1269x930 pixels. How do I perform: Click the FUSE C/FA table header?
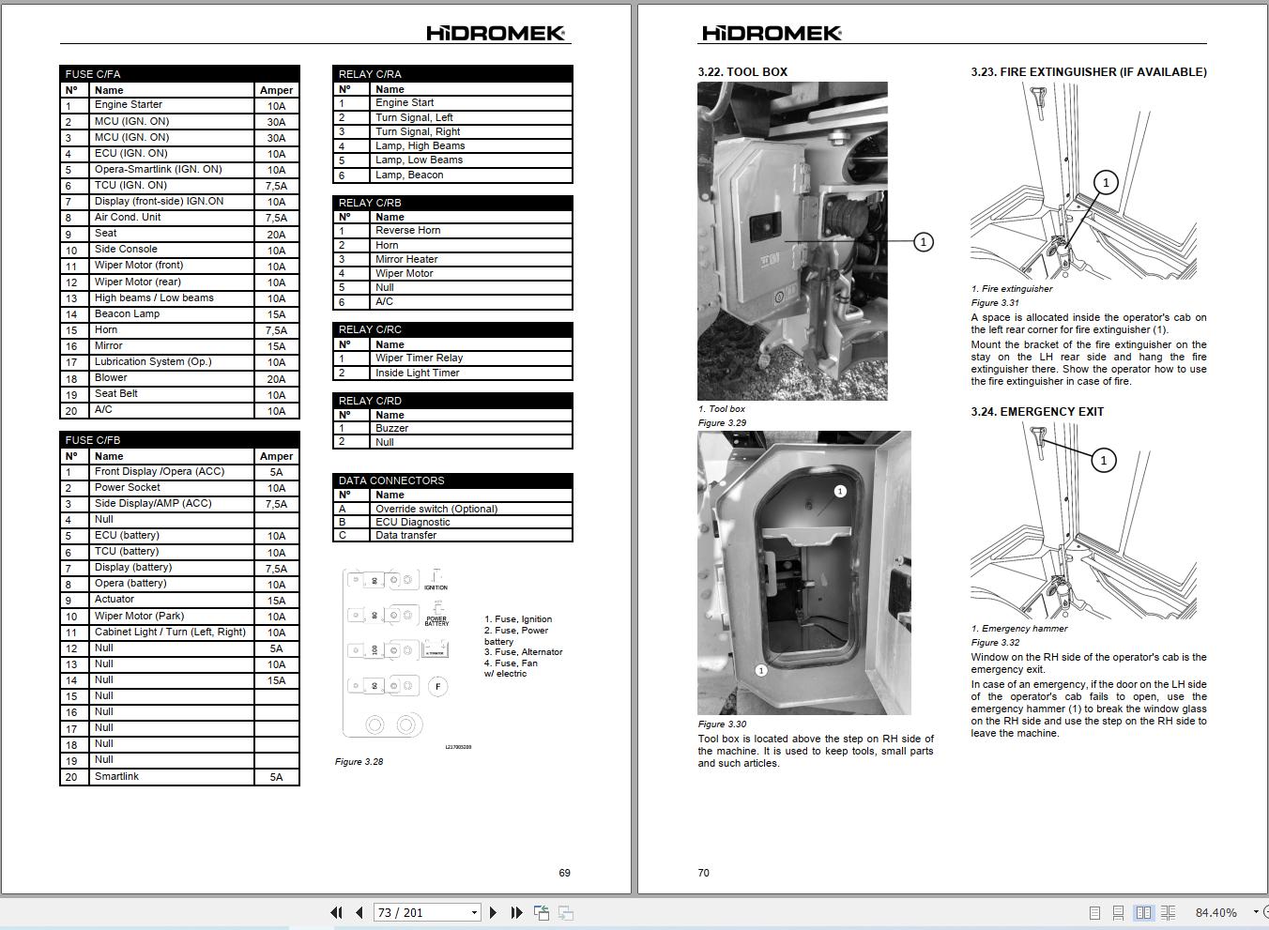click(x=179, y=73)
